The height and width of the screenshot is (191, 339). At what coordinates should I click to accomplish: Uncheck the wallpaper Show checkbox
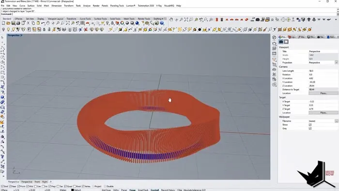(x=310, y=125)
